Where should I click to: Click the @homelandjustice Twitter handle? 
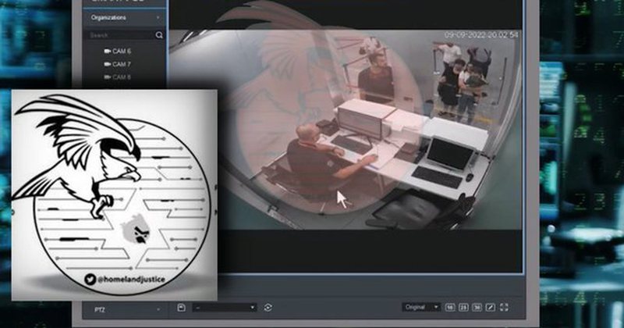[117, 278]
